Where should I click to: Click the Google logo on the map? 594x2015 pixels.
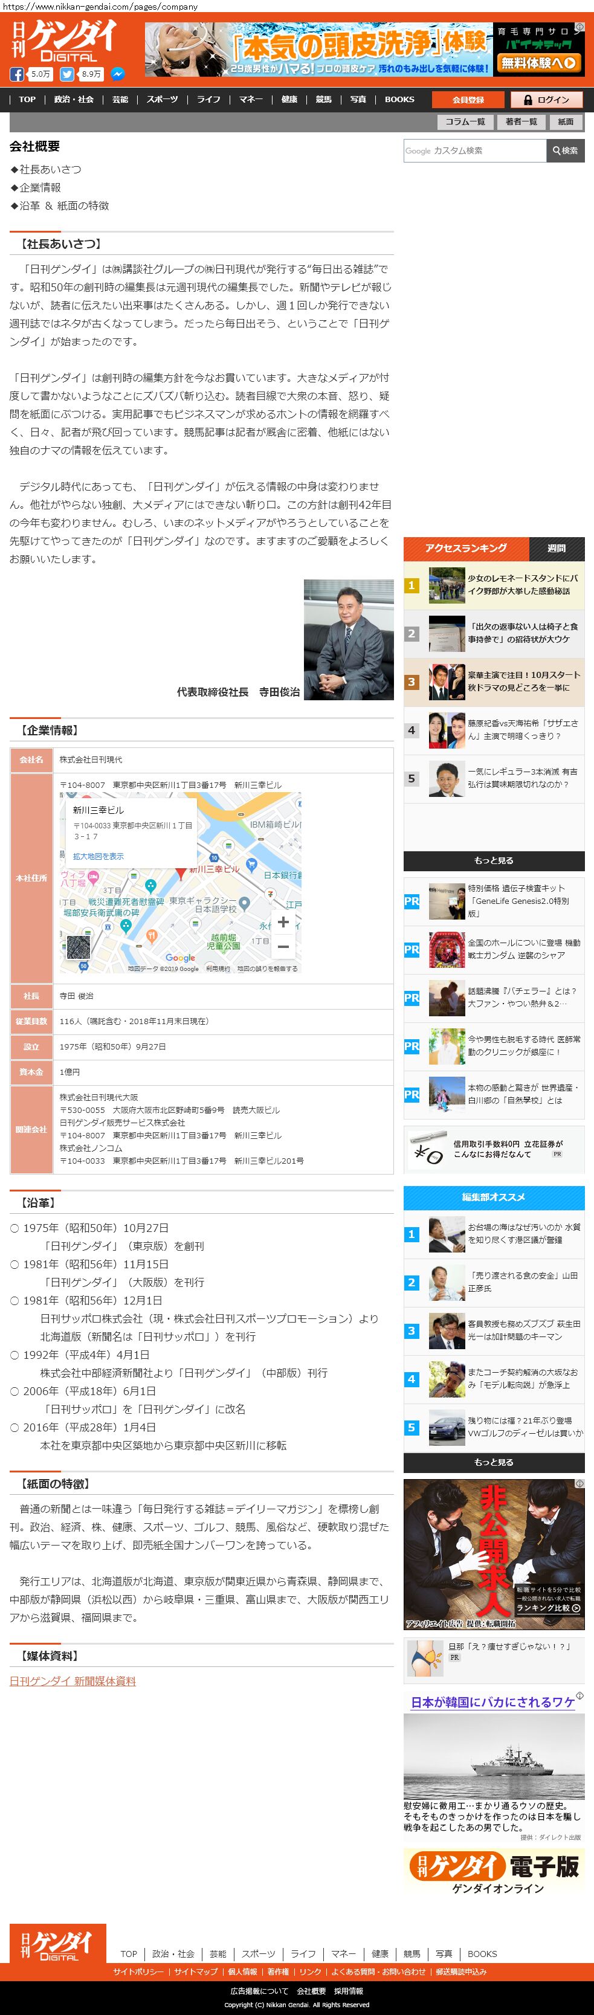[x=181, y=958]
